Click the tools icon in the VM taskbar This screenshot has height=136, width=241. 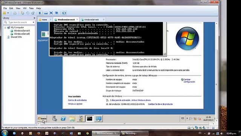click(81, 118)
